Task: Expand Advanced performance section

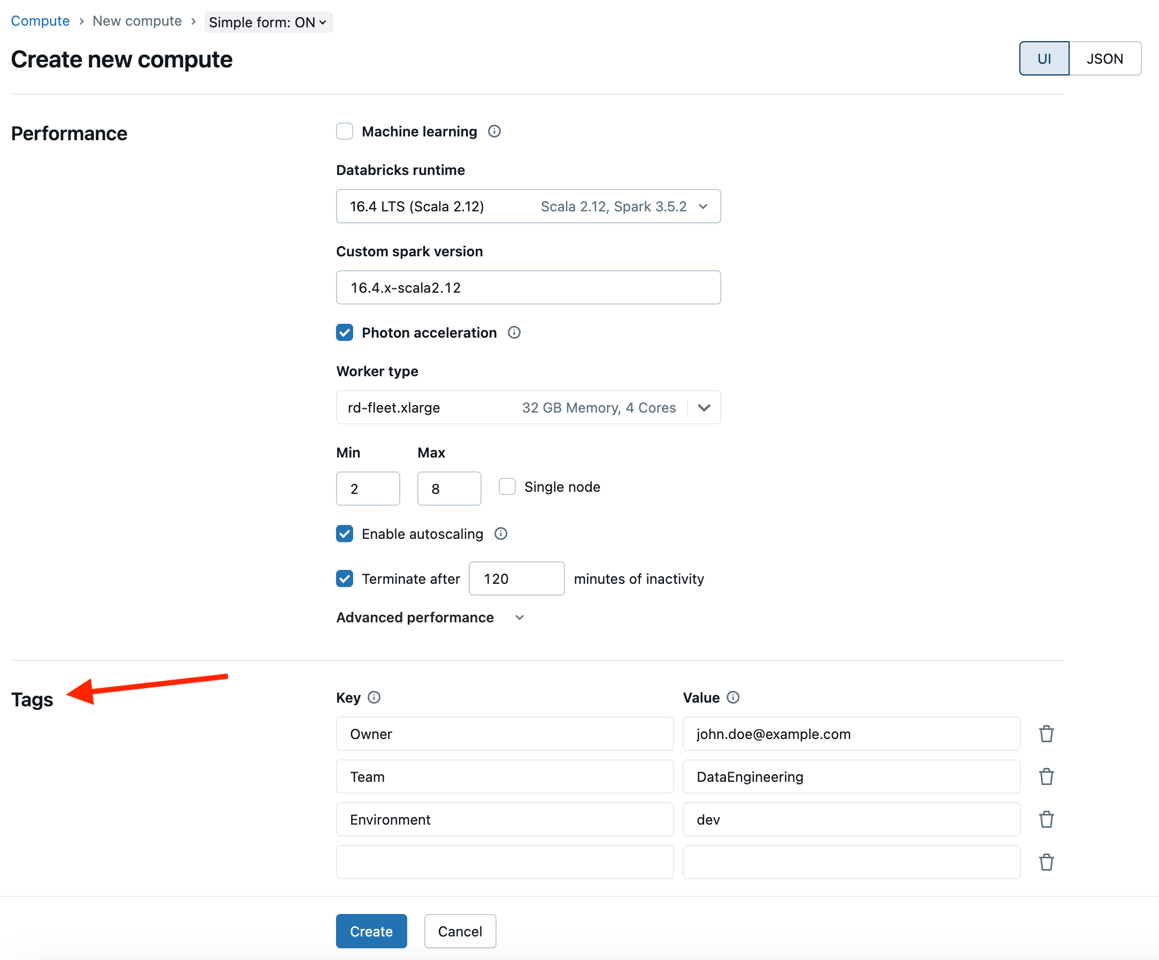Action: 430,617
